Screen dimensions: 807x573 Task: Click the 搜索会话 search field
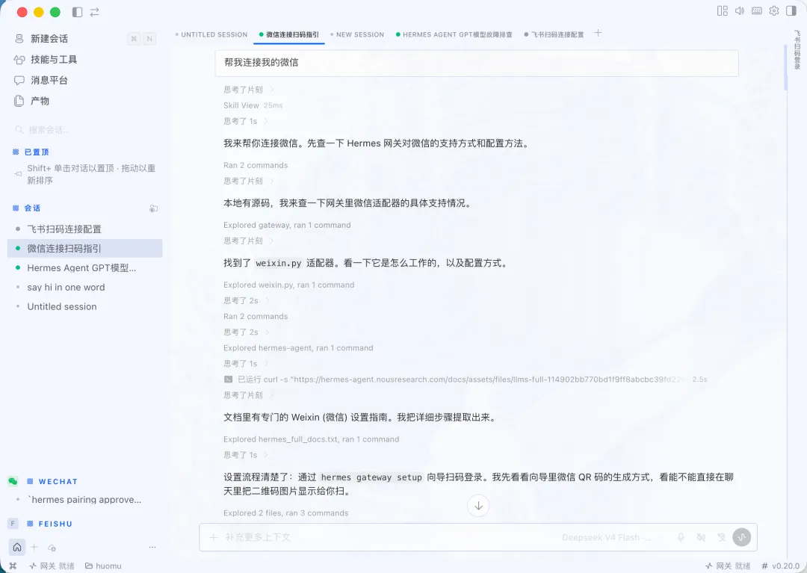pyautogui.click(x=85, y=130)
